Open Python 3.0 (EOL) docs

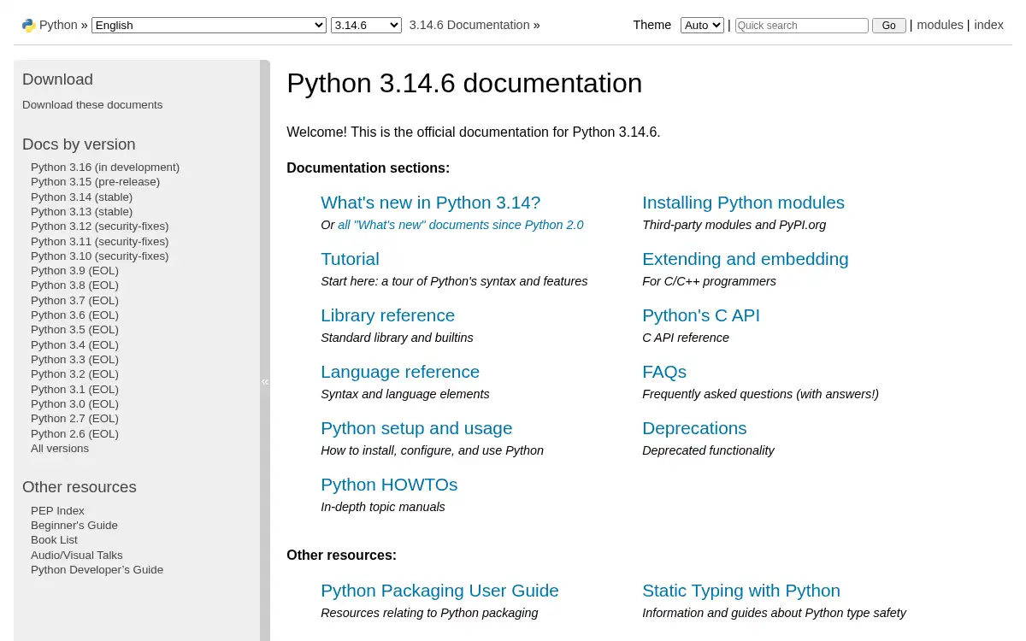tap(74, 403)
